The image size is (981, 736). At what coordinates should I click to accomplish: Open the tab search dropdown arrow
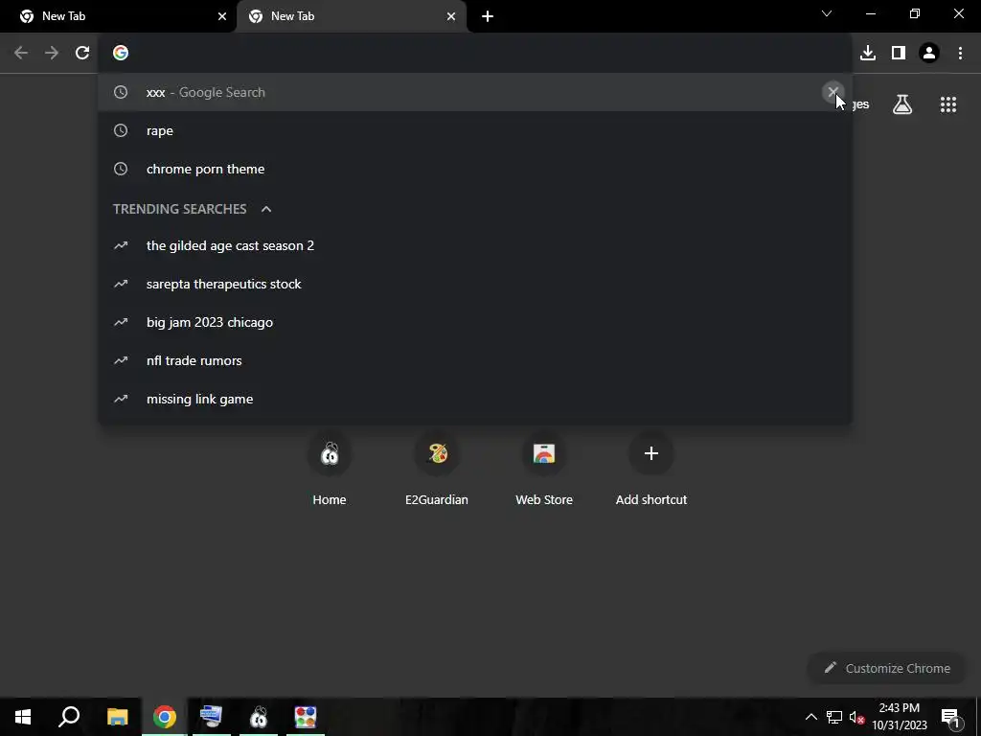[827, 13]
